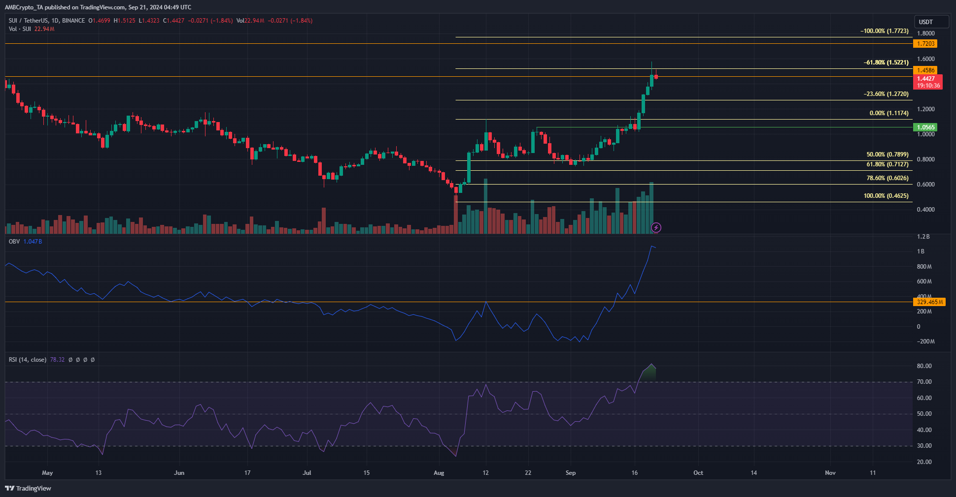Click the 78.60% (0.6026) Fibonacci label

coord(887,178)
